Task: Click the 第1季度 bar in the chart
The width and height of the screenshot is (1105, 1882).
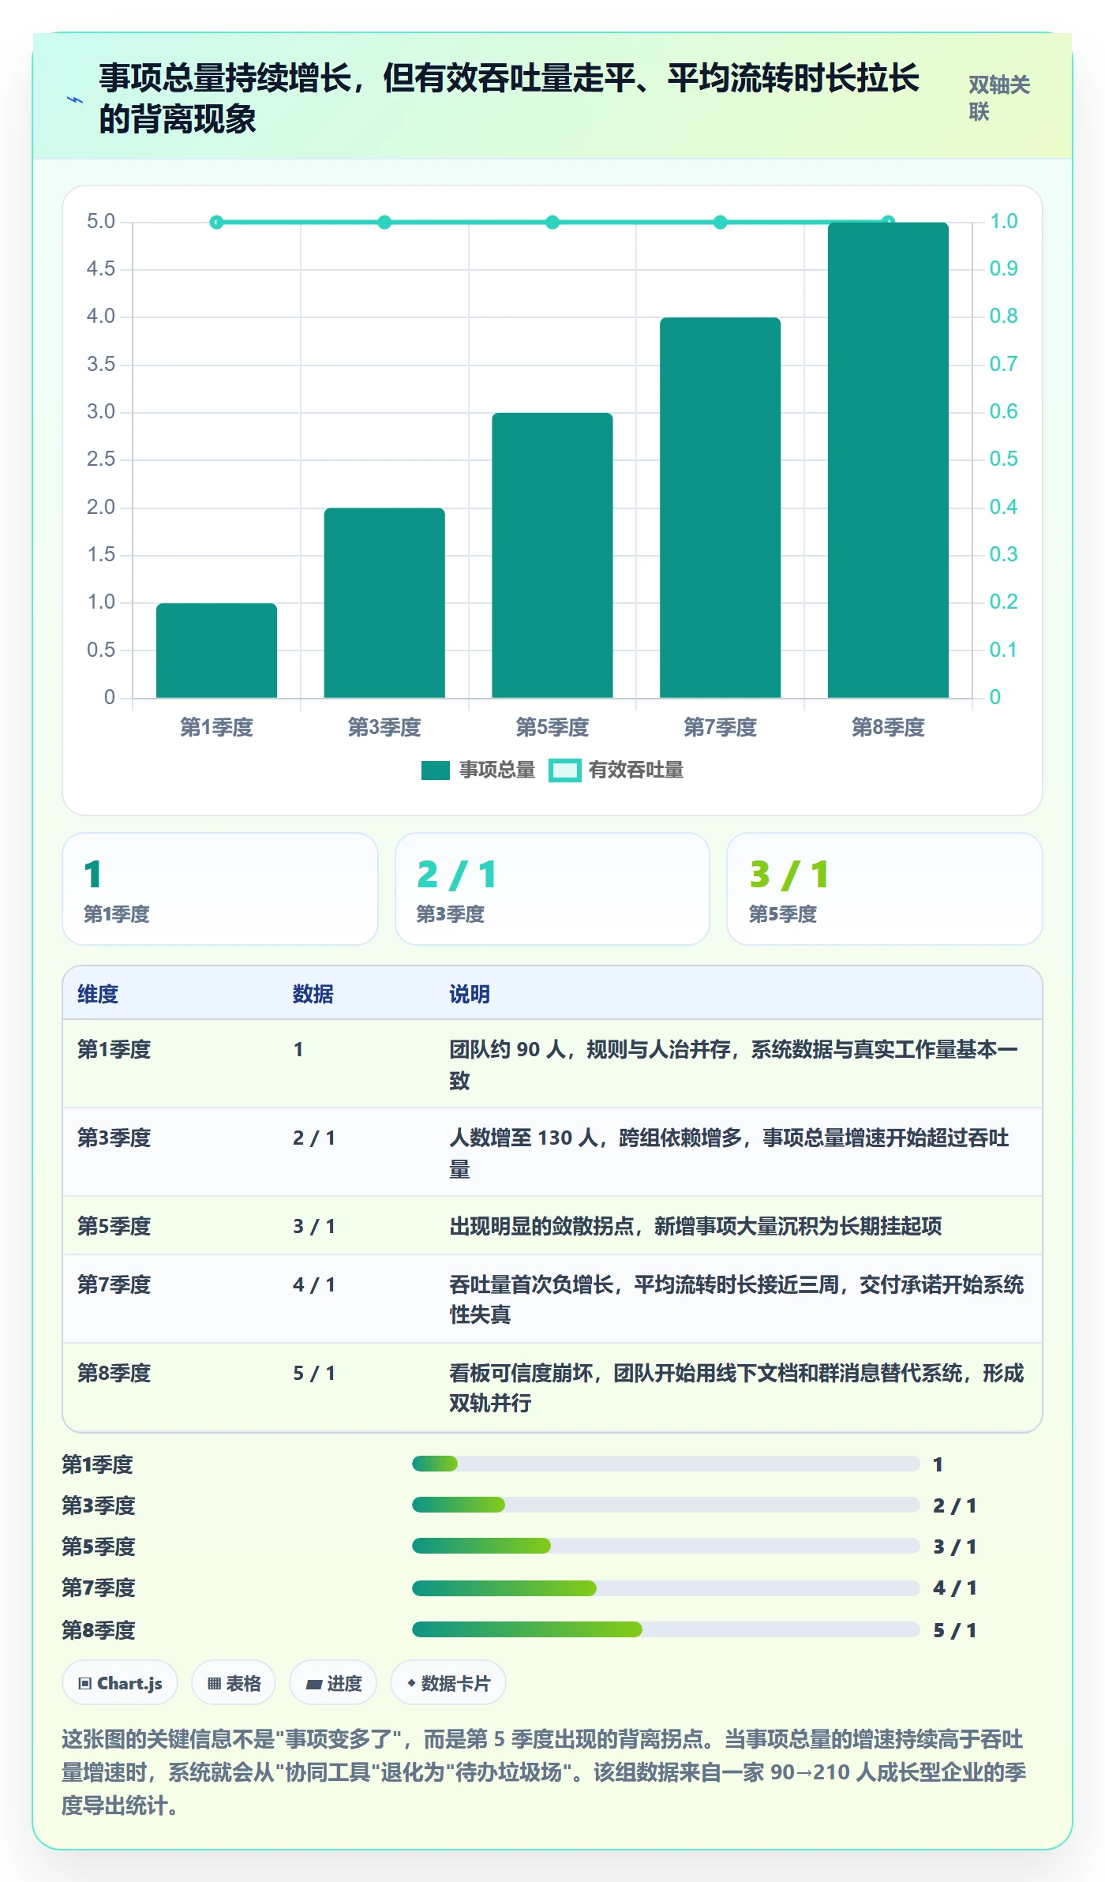Action: 216,650
